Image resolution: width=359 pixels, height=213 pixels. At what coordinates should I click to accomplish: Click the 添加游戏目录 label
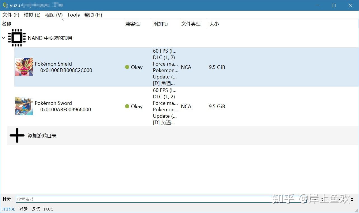click(42, 136)
